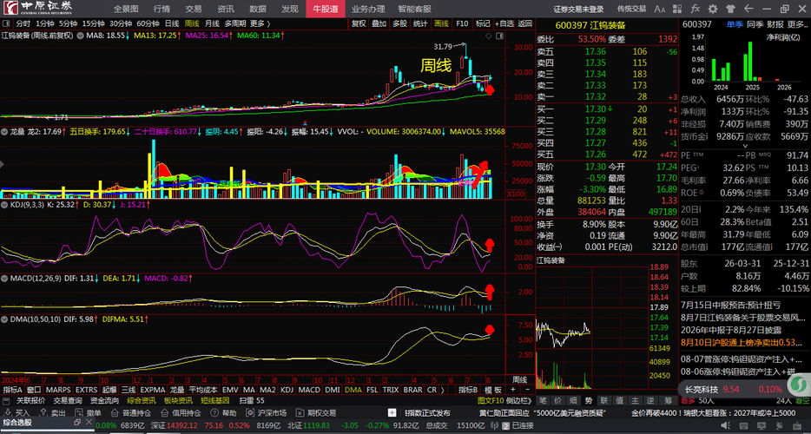Click the green floating assistant bubble icon
Screen dimensions: 811x434
pyautogui.click(x=800, y=385)
